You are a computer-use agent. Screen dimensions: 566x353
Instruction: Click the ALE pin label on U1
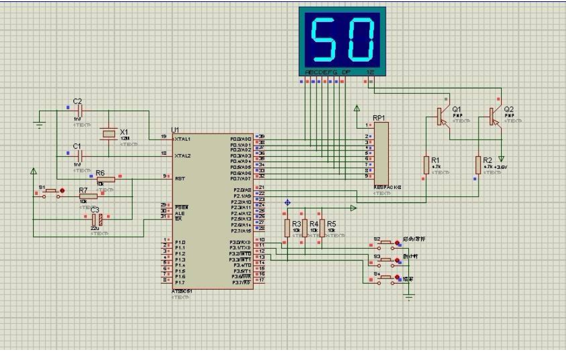180,213
